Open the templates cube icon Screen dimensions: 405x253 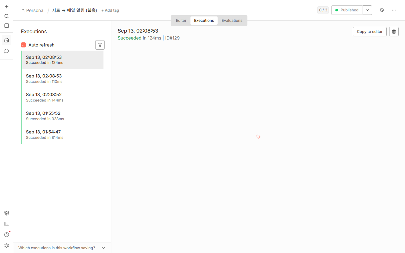(7, 213)
